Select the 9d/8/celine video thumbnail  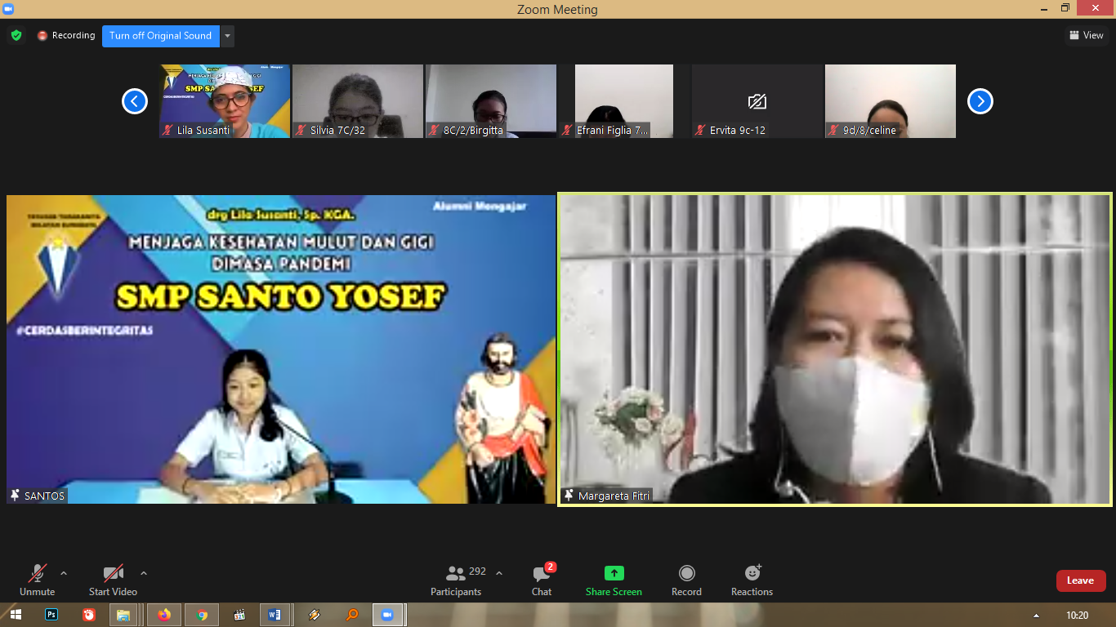(891, 101)
